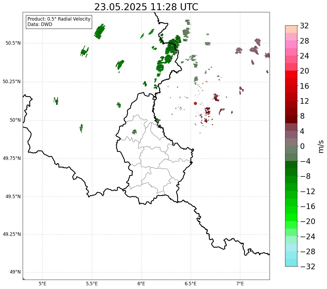Click the colorbar value −28
The image size is (327, 289).
(308, 252)
